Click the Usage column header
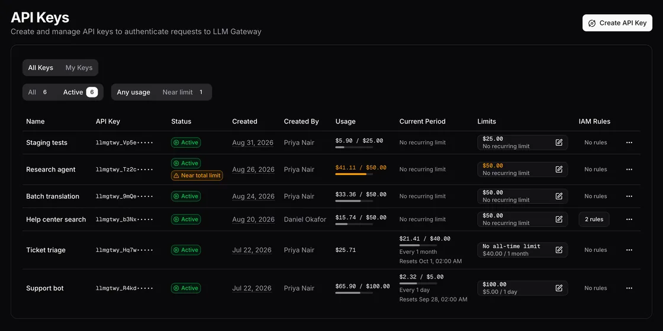The width and height of the screenshot is (663, 331). (346, 121)
